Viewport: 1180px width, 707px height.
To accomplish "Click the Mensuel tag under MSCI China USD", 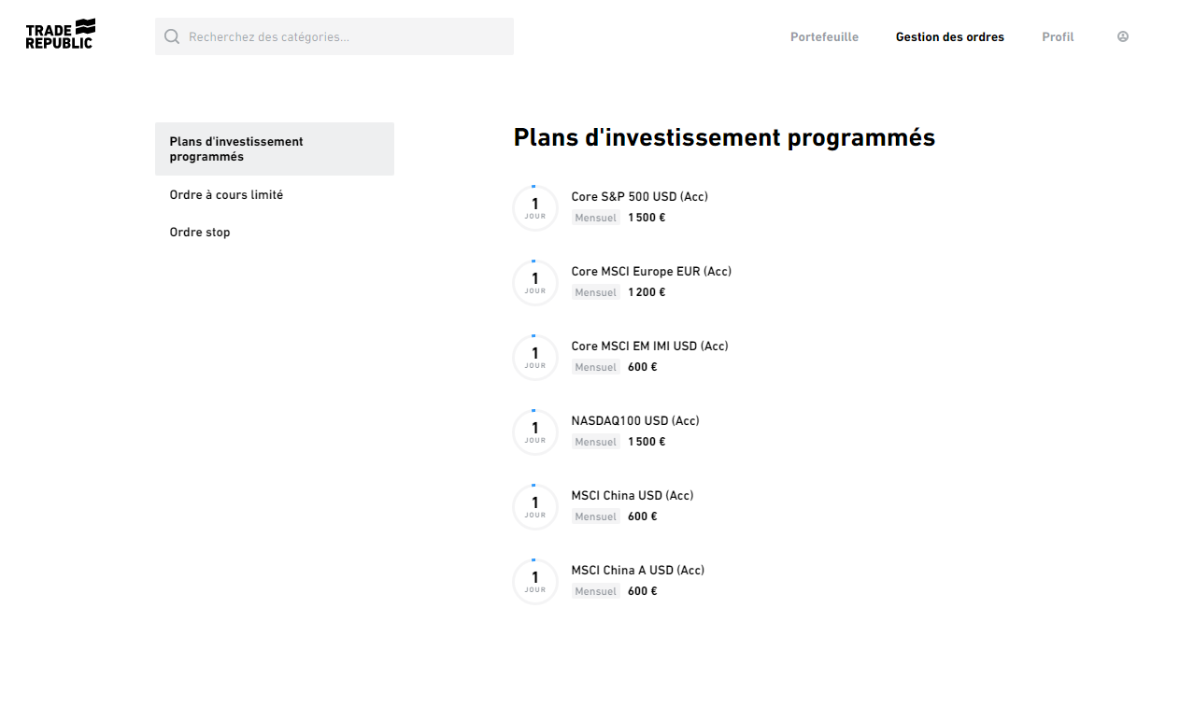I will (x=596, y=516).
